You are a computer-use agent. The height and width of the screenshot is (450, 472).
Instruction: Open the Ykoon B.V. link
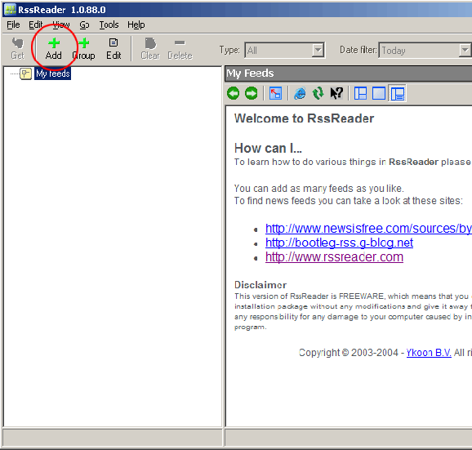(429, 353)
